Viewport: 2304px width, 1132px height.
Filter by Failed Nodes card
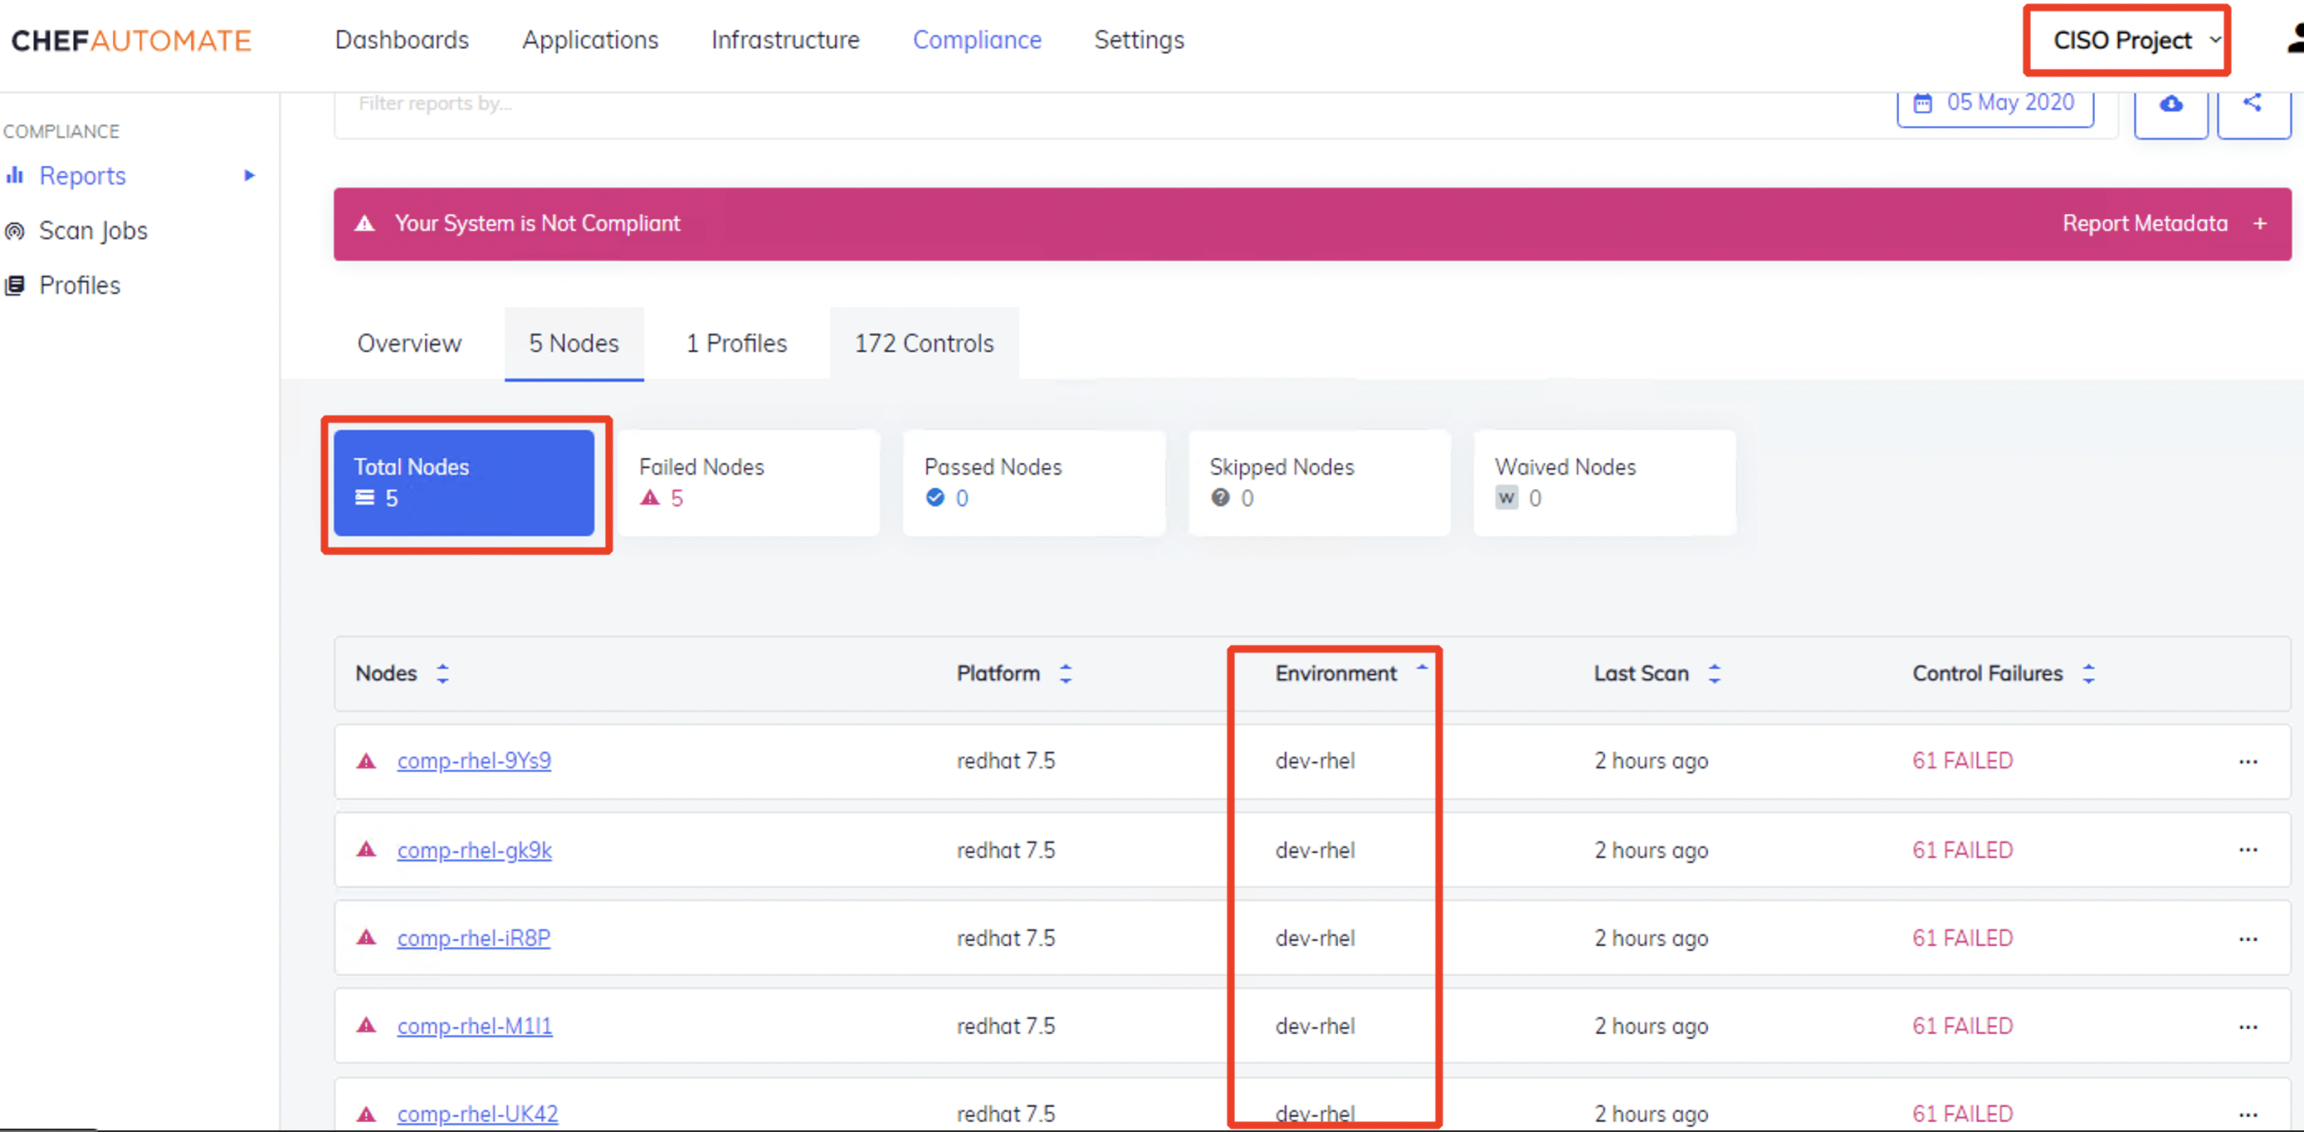coord(748,483)
